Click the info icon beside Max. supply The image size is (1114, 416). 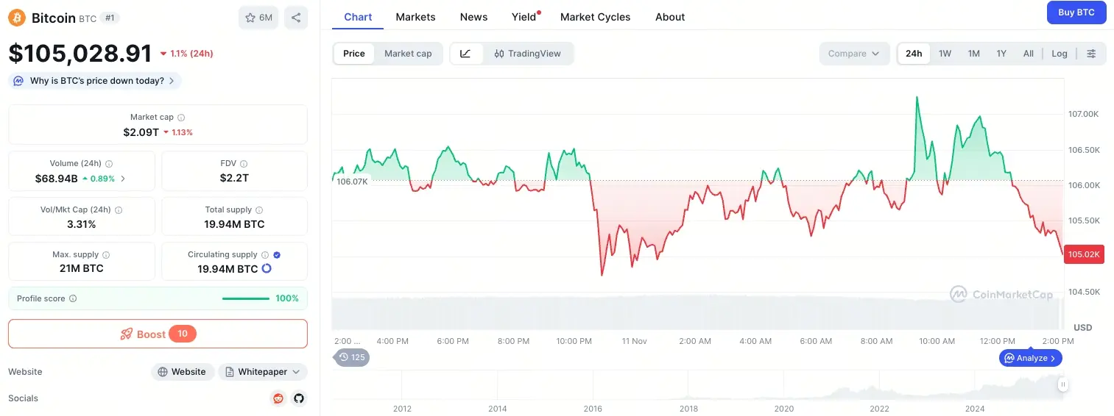pos(106,255)
